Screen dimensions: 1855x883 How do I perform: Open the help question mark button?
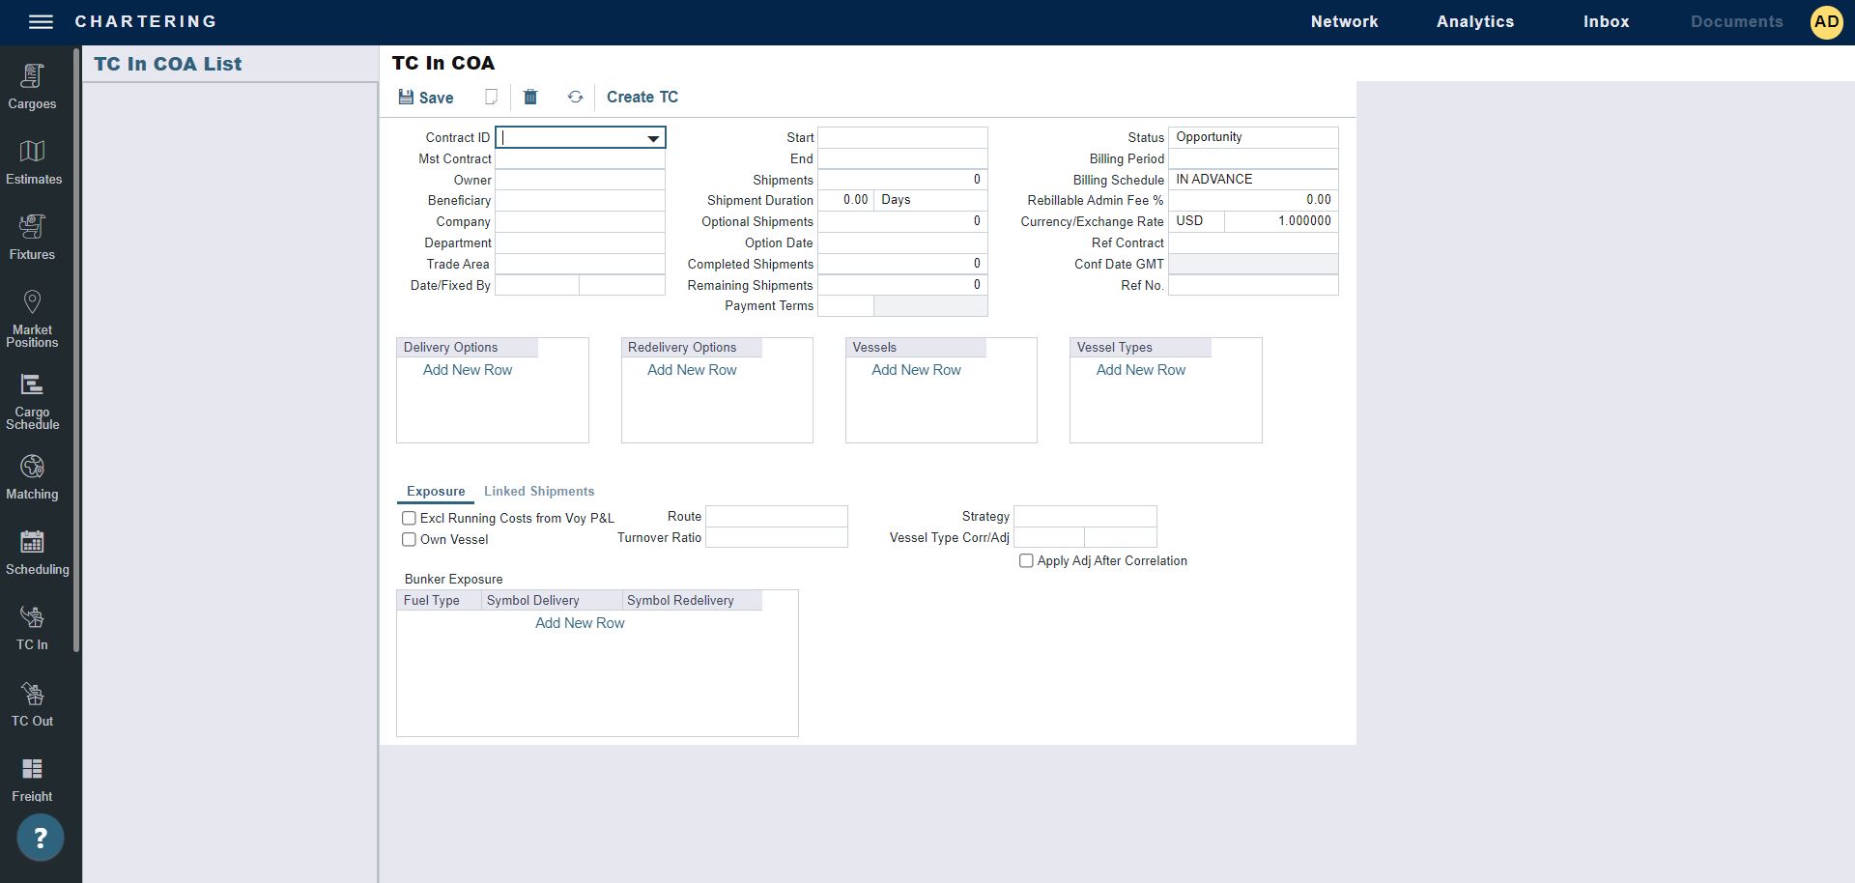40,838
